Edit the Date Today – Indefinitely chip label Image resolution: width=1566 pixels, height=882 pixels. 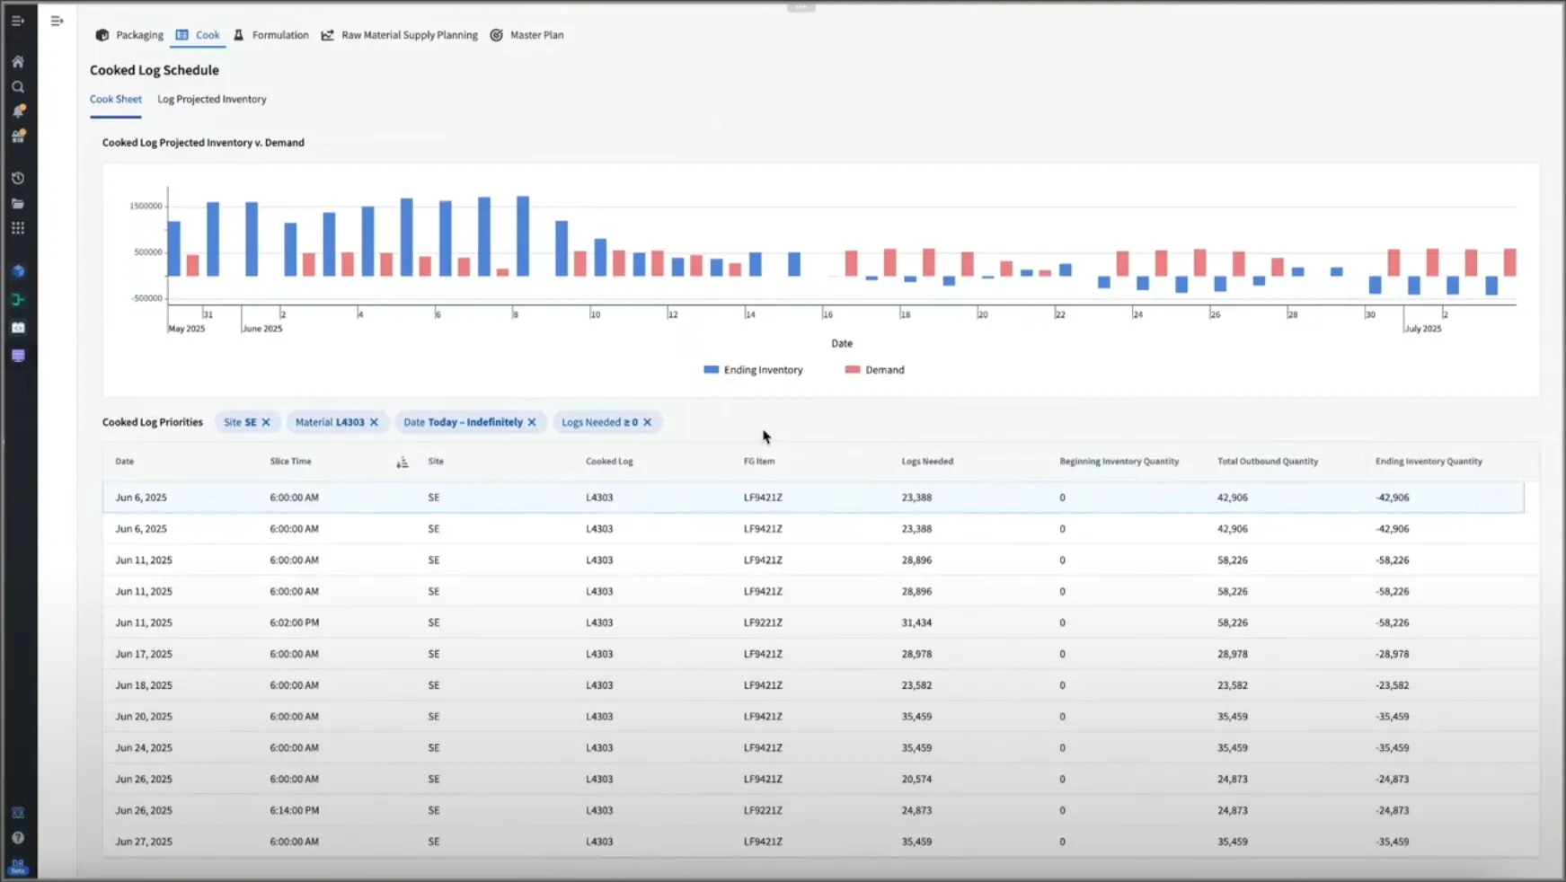[463, 422]
